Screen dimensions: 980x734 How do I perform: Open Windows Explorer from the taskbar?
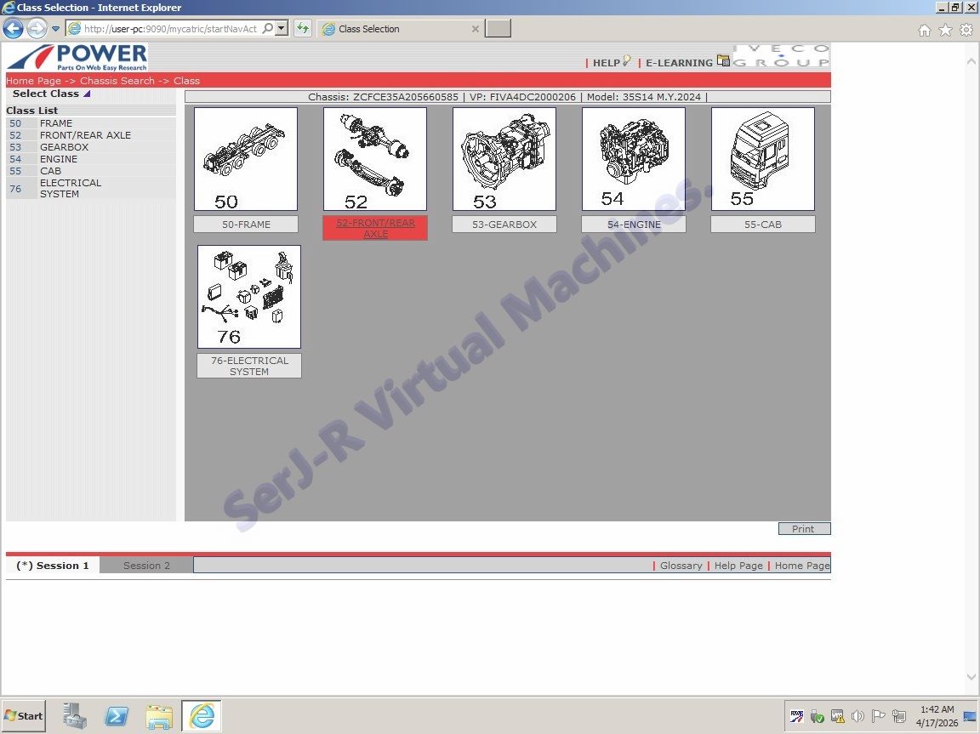click(159, 716)
